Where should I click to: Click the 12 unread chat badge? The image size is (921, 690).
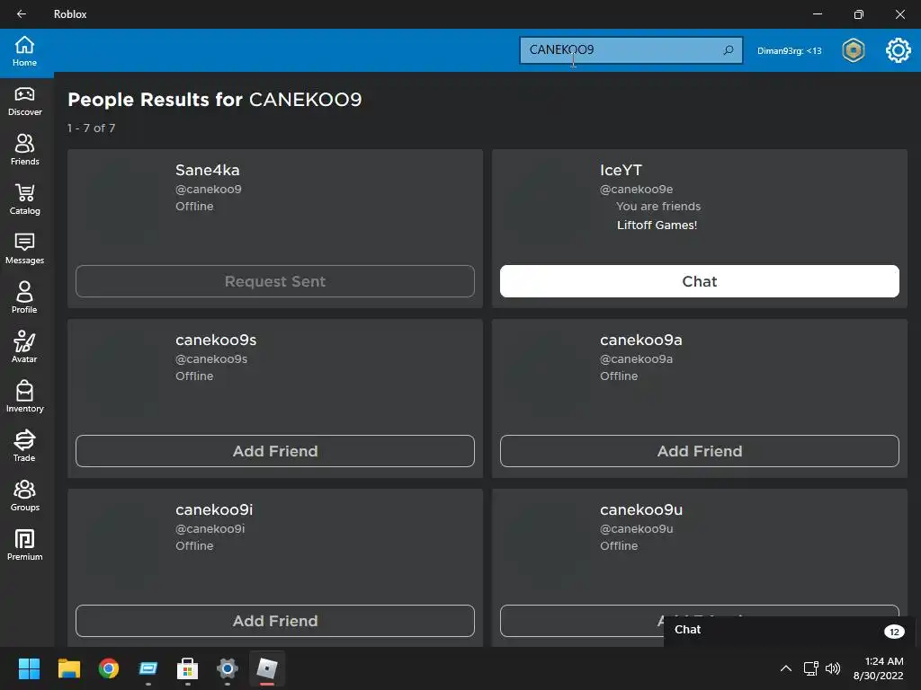pyautogui.click(x=894, y=632)
